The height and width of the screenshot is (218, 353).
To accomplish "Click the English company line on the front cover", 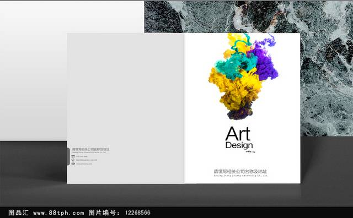I will point(240,176).
